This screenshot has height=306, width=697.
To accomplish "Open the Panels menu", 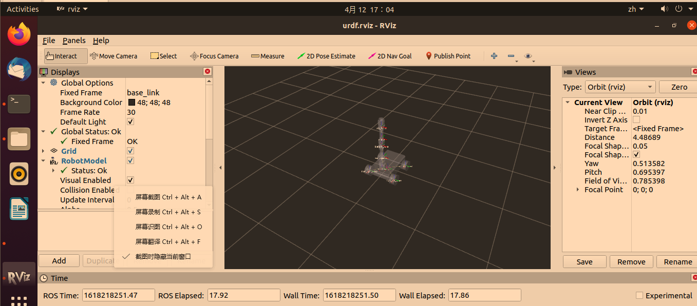I will (x=74, y=40).
